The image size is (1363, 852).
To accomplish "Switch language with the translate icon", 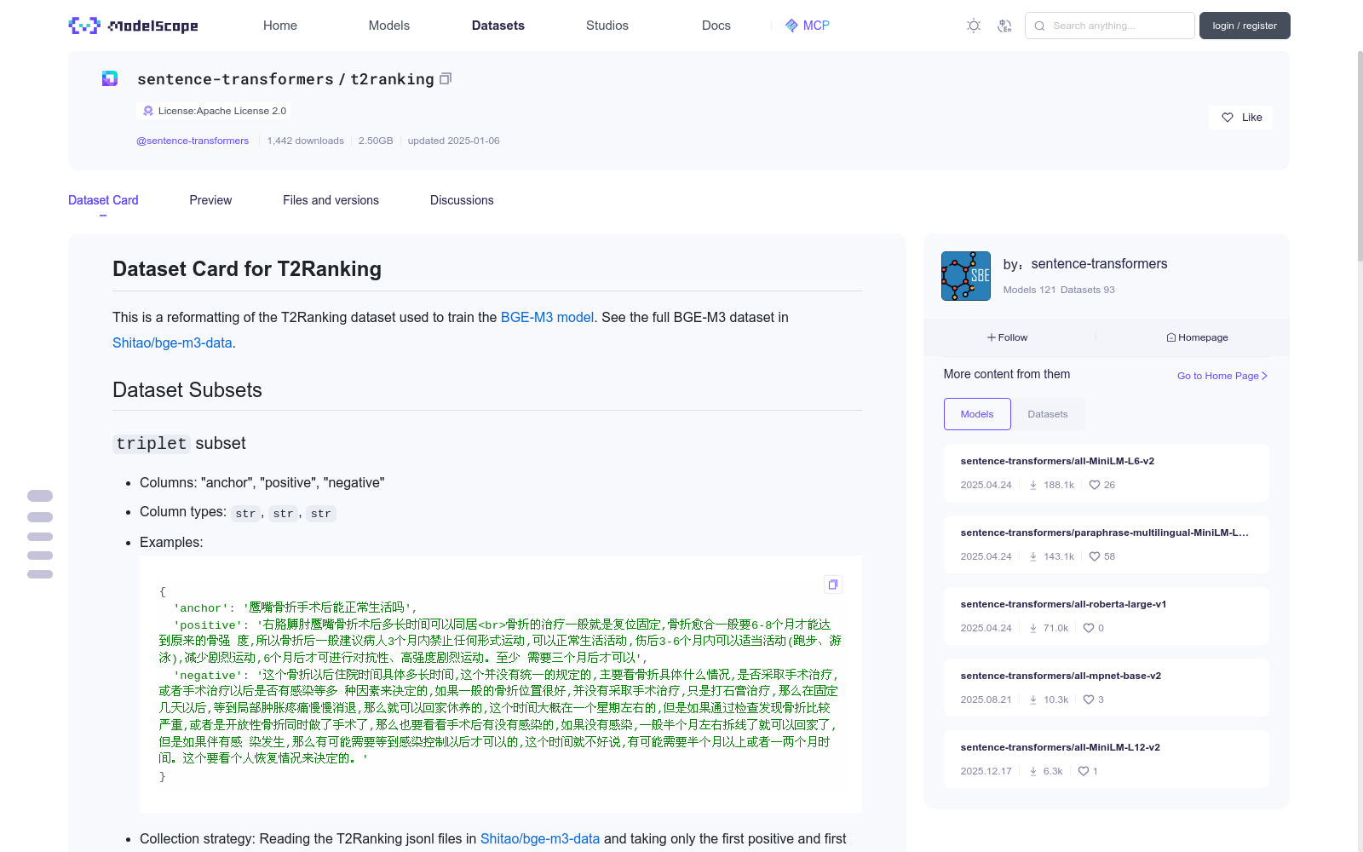I will (1004, 26).
